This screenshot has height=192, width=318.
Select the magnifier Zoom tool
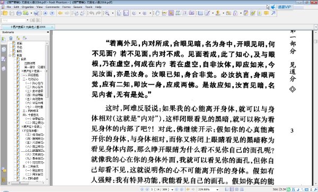click(107, 13)
